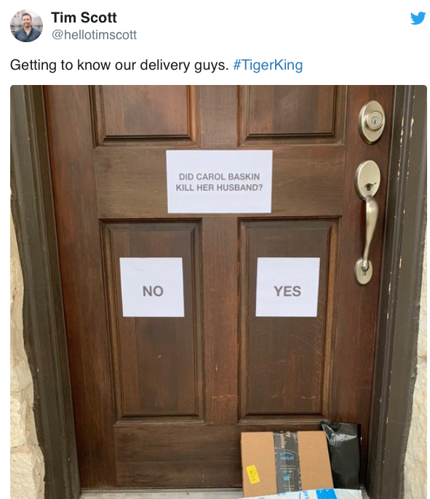Click the blue and white mailer envelope
Image resolution: width=430 pixels, height=499 pixels.
[x=306, y=494]
